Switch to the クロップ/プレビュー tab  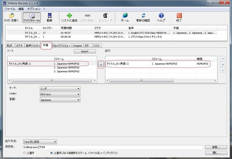click(x=61, y=46)
